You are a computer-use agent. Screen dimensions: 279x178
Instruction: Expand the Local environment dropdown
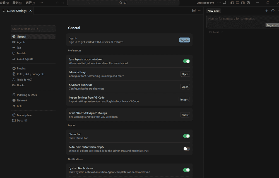pos(216,32)
